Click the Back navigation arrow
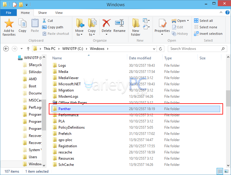This screenshot has height=175, width=231. pyautogui.click(x=6, y=49)
